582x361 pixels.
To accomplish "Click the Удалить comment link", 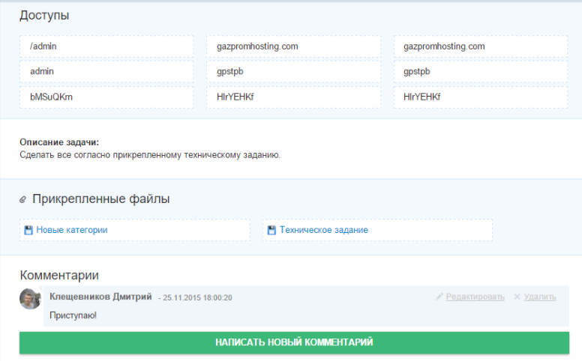I will [540, 297].
